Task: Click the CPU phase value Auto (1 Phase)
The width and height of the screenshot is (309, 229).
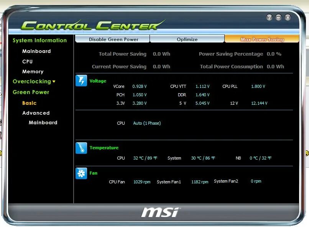Action: 147,123
